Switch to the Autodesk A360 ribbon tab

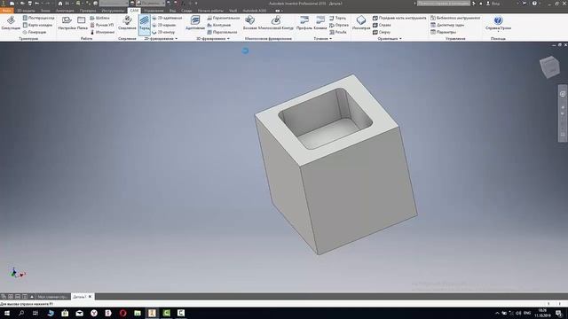255,11
